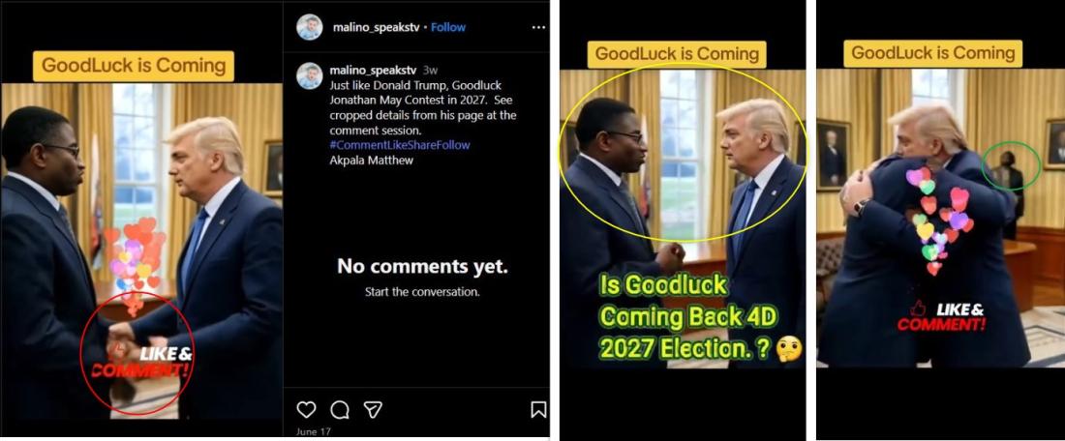The height and width of the screenshot is (441, 1065).
Task: Click 'GoodLuck is Coming' banner on left video
Action: pos(134,66)
